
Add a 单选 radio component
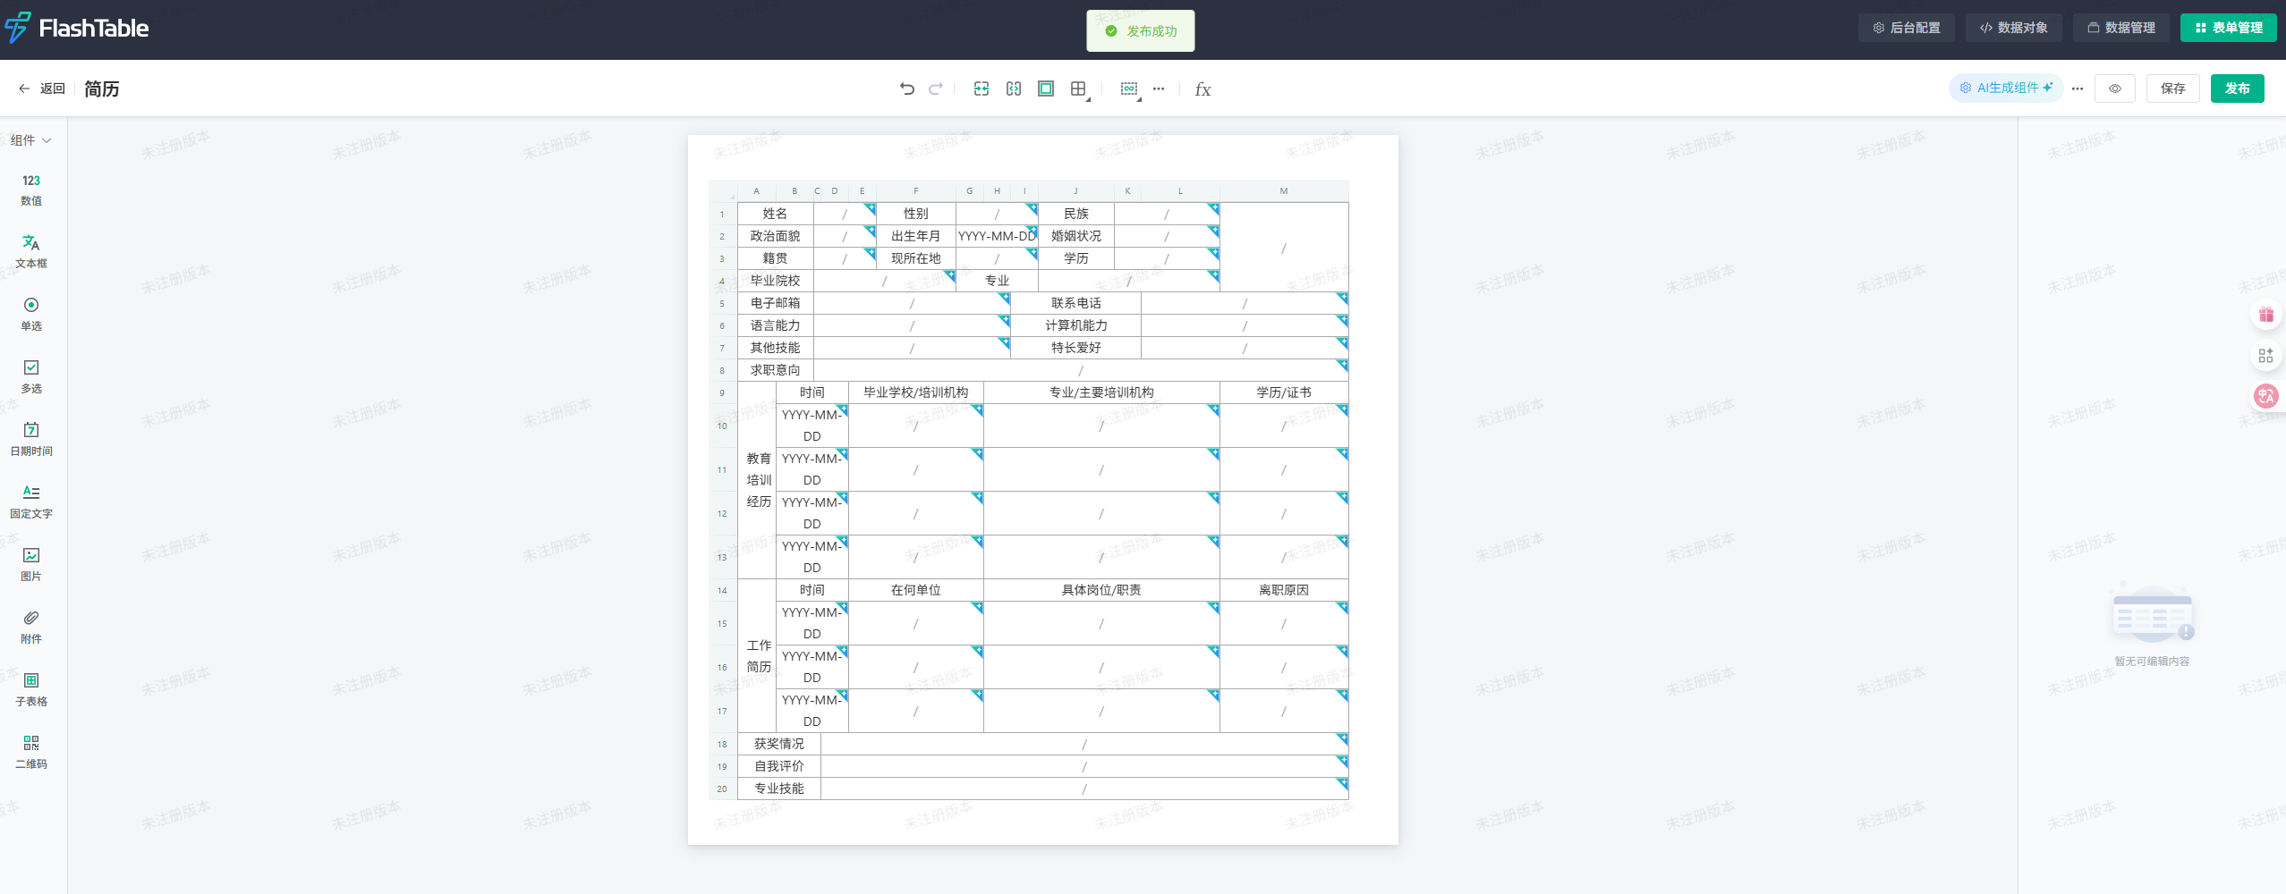(31, 315)
